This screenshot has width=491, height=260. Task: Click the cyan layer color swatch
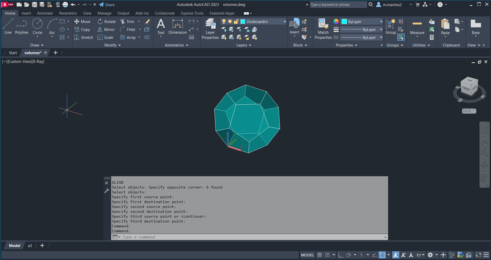pos(243,22)
